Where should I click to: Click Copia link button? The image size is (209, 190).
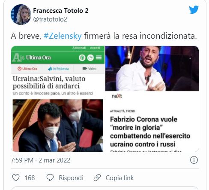coord(119,178)
